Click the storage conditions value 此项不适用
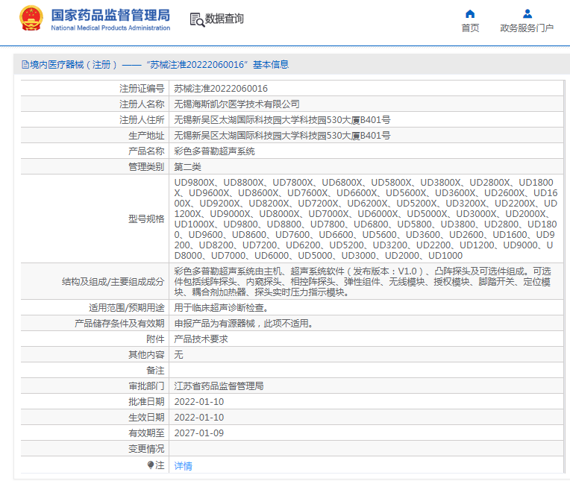This screenshot has height=481, width=570. 243,324
